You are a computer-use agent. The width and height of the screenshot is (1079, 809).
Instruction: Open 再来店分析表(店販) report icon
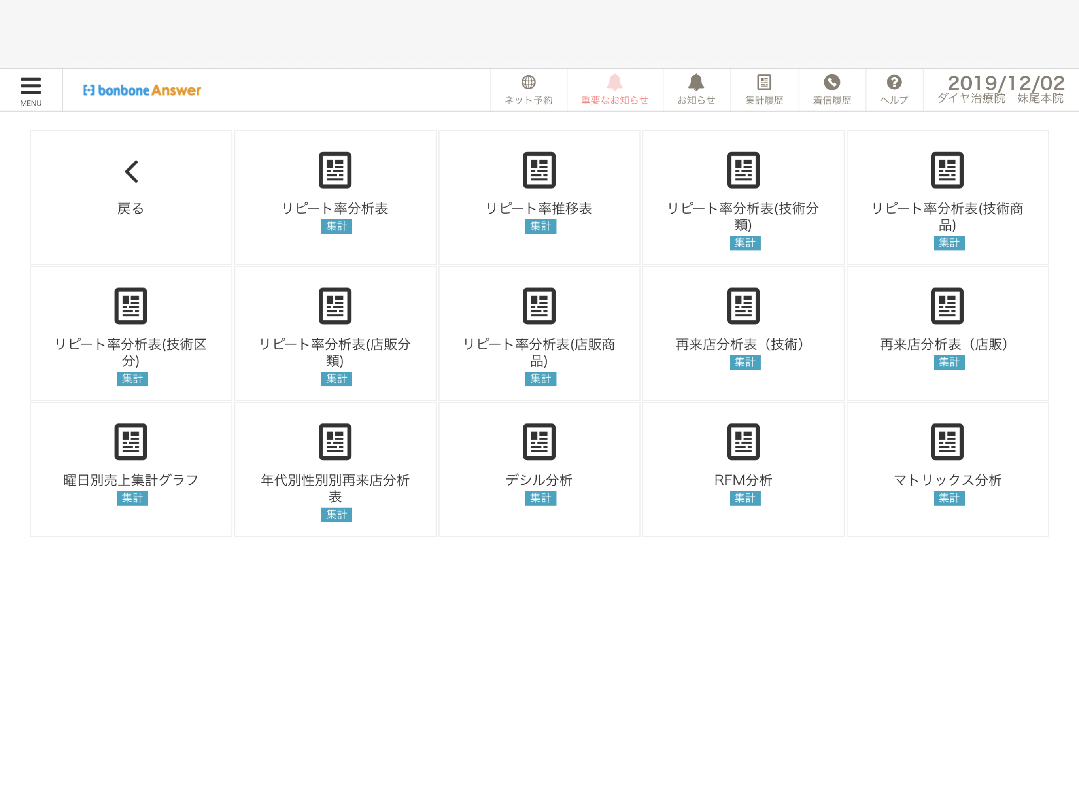tap(947, 306)
